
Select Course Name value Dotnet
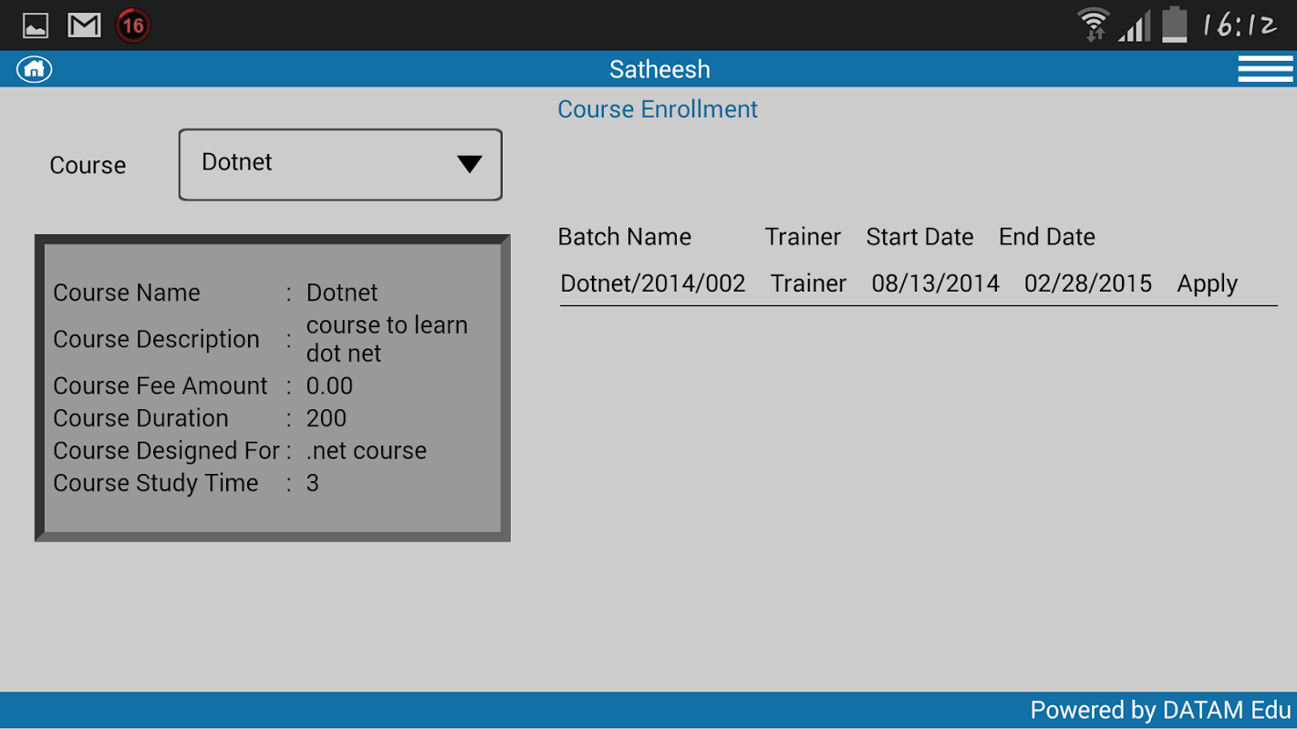(x=342, y=293)
